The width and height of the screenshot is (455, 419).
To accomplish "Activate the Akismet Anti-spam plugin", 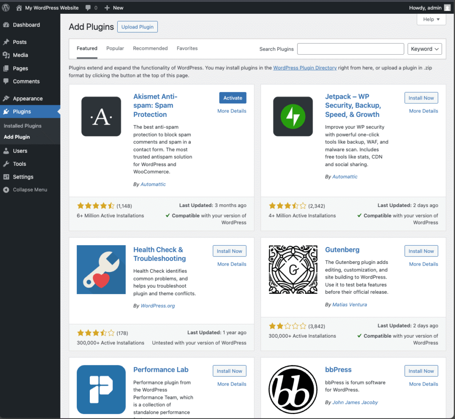I will 232,98.
